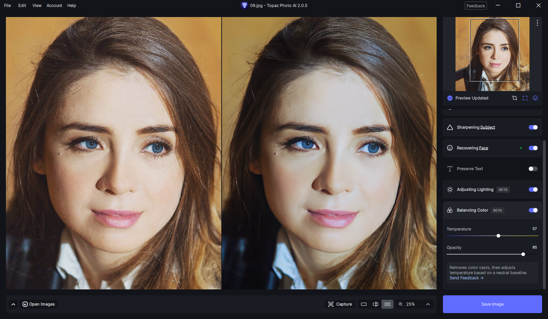The width and height of the screenshot is (548, 319).
Task: Click the Adjusting Lighting sun icon
Action: pos(450,189)
